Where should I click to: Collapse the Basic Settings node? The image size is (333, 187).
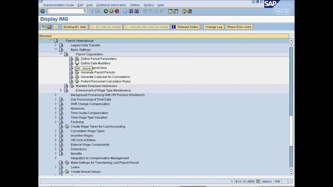click(56, 49)
